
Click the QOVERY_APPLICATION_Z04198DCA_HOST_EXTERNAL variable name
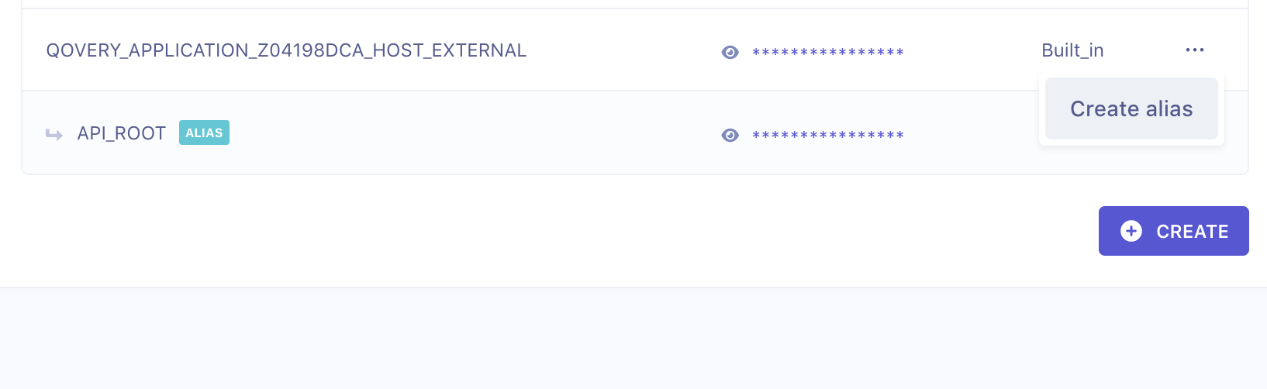286,50
